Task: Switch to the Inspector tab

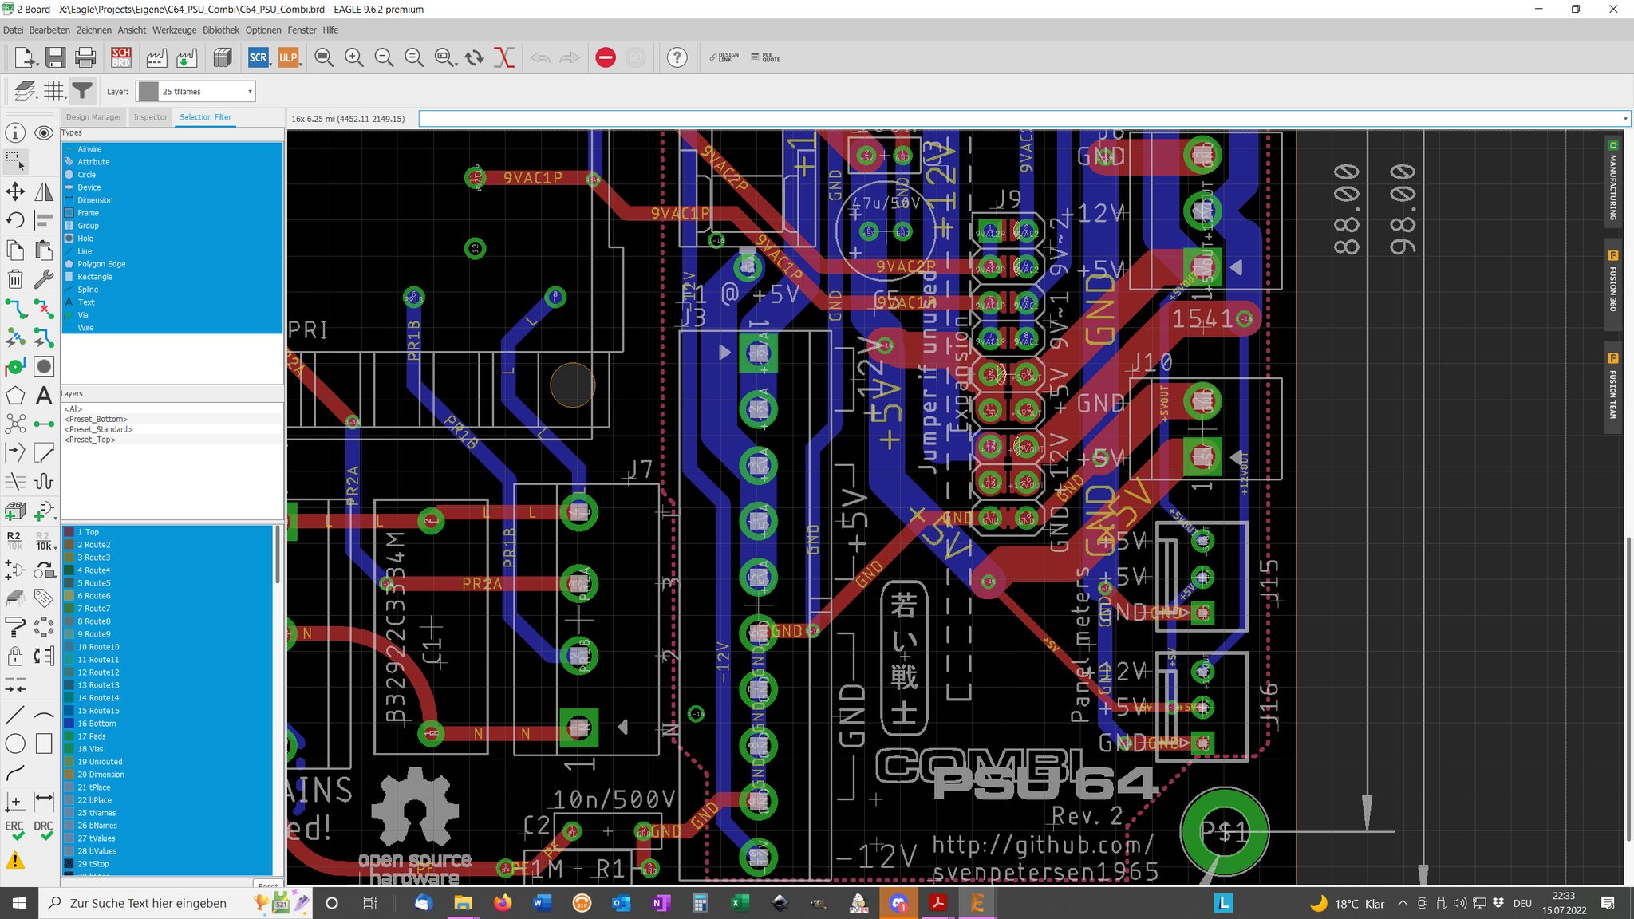Action: [150, 117]
